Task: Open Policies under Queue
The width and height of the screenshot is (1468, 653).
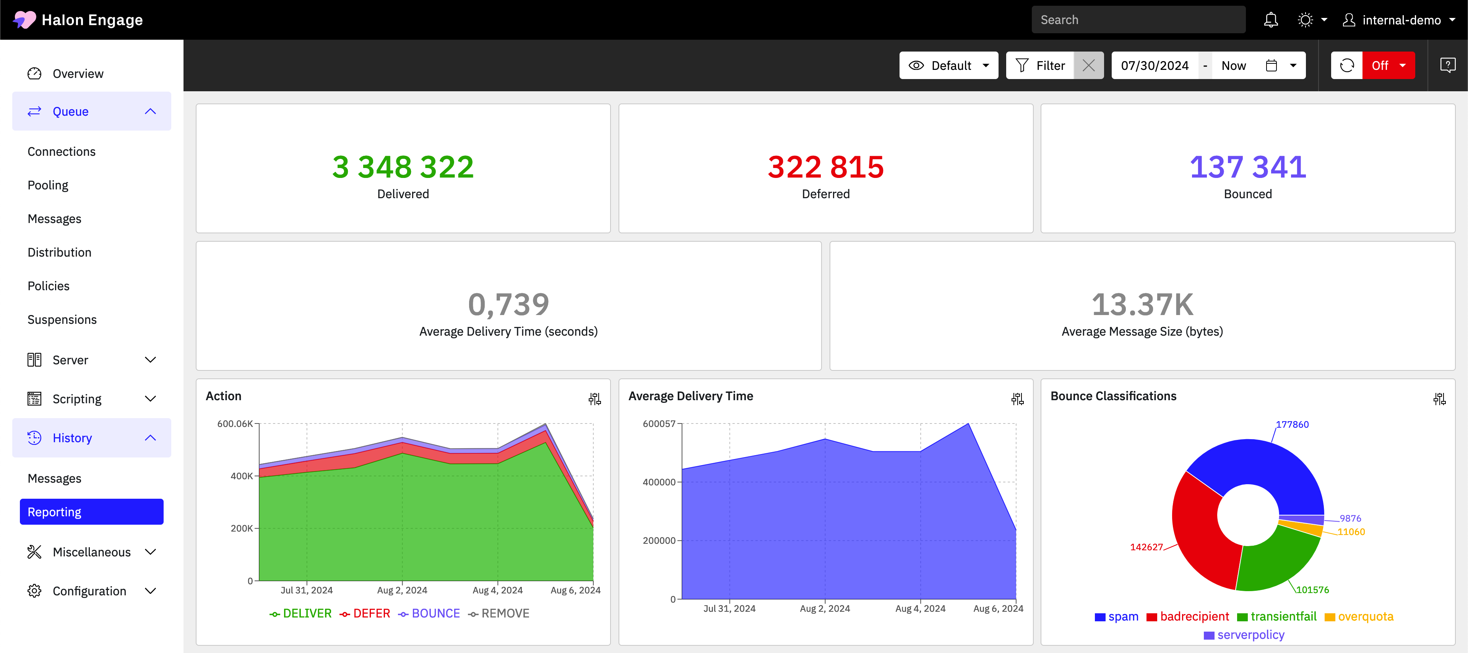Action: [49, 286]
